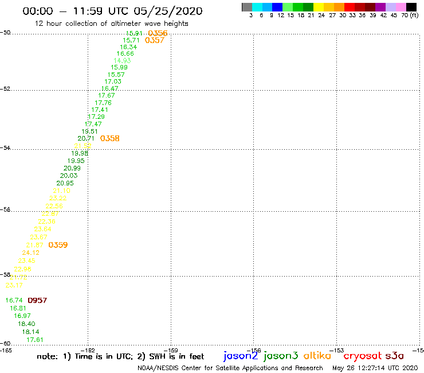Click the 16.81 wave height reading
Image resolution: width=424 pixels, height=373 pixels.
(x=18, y=308)
